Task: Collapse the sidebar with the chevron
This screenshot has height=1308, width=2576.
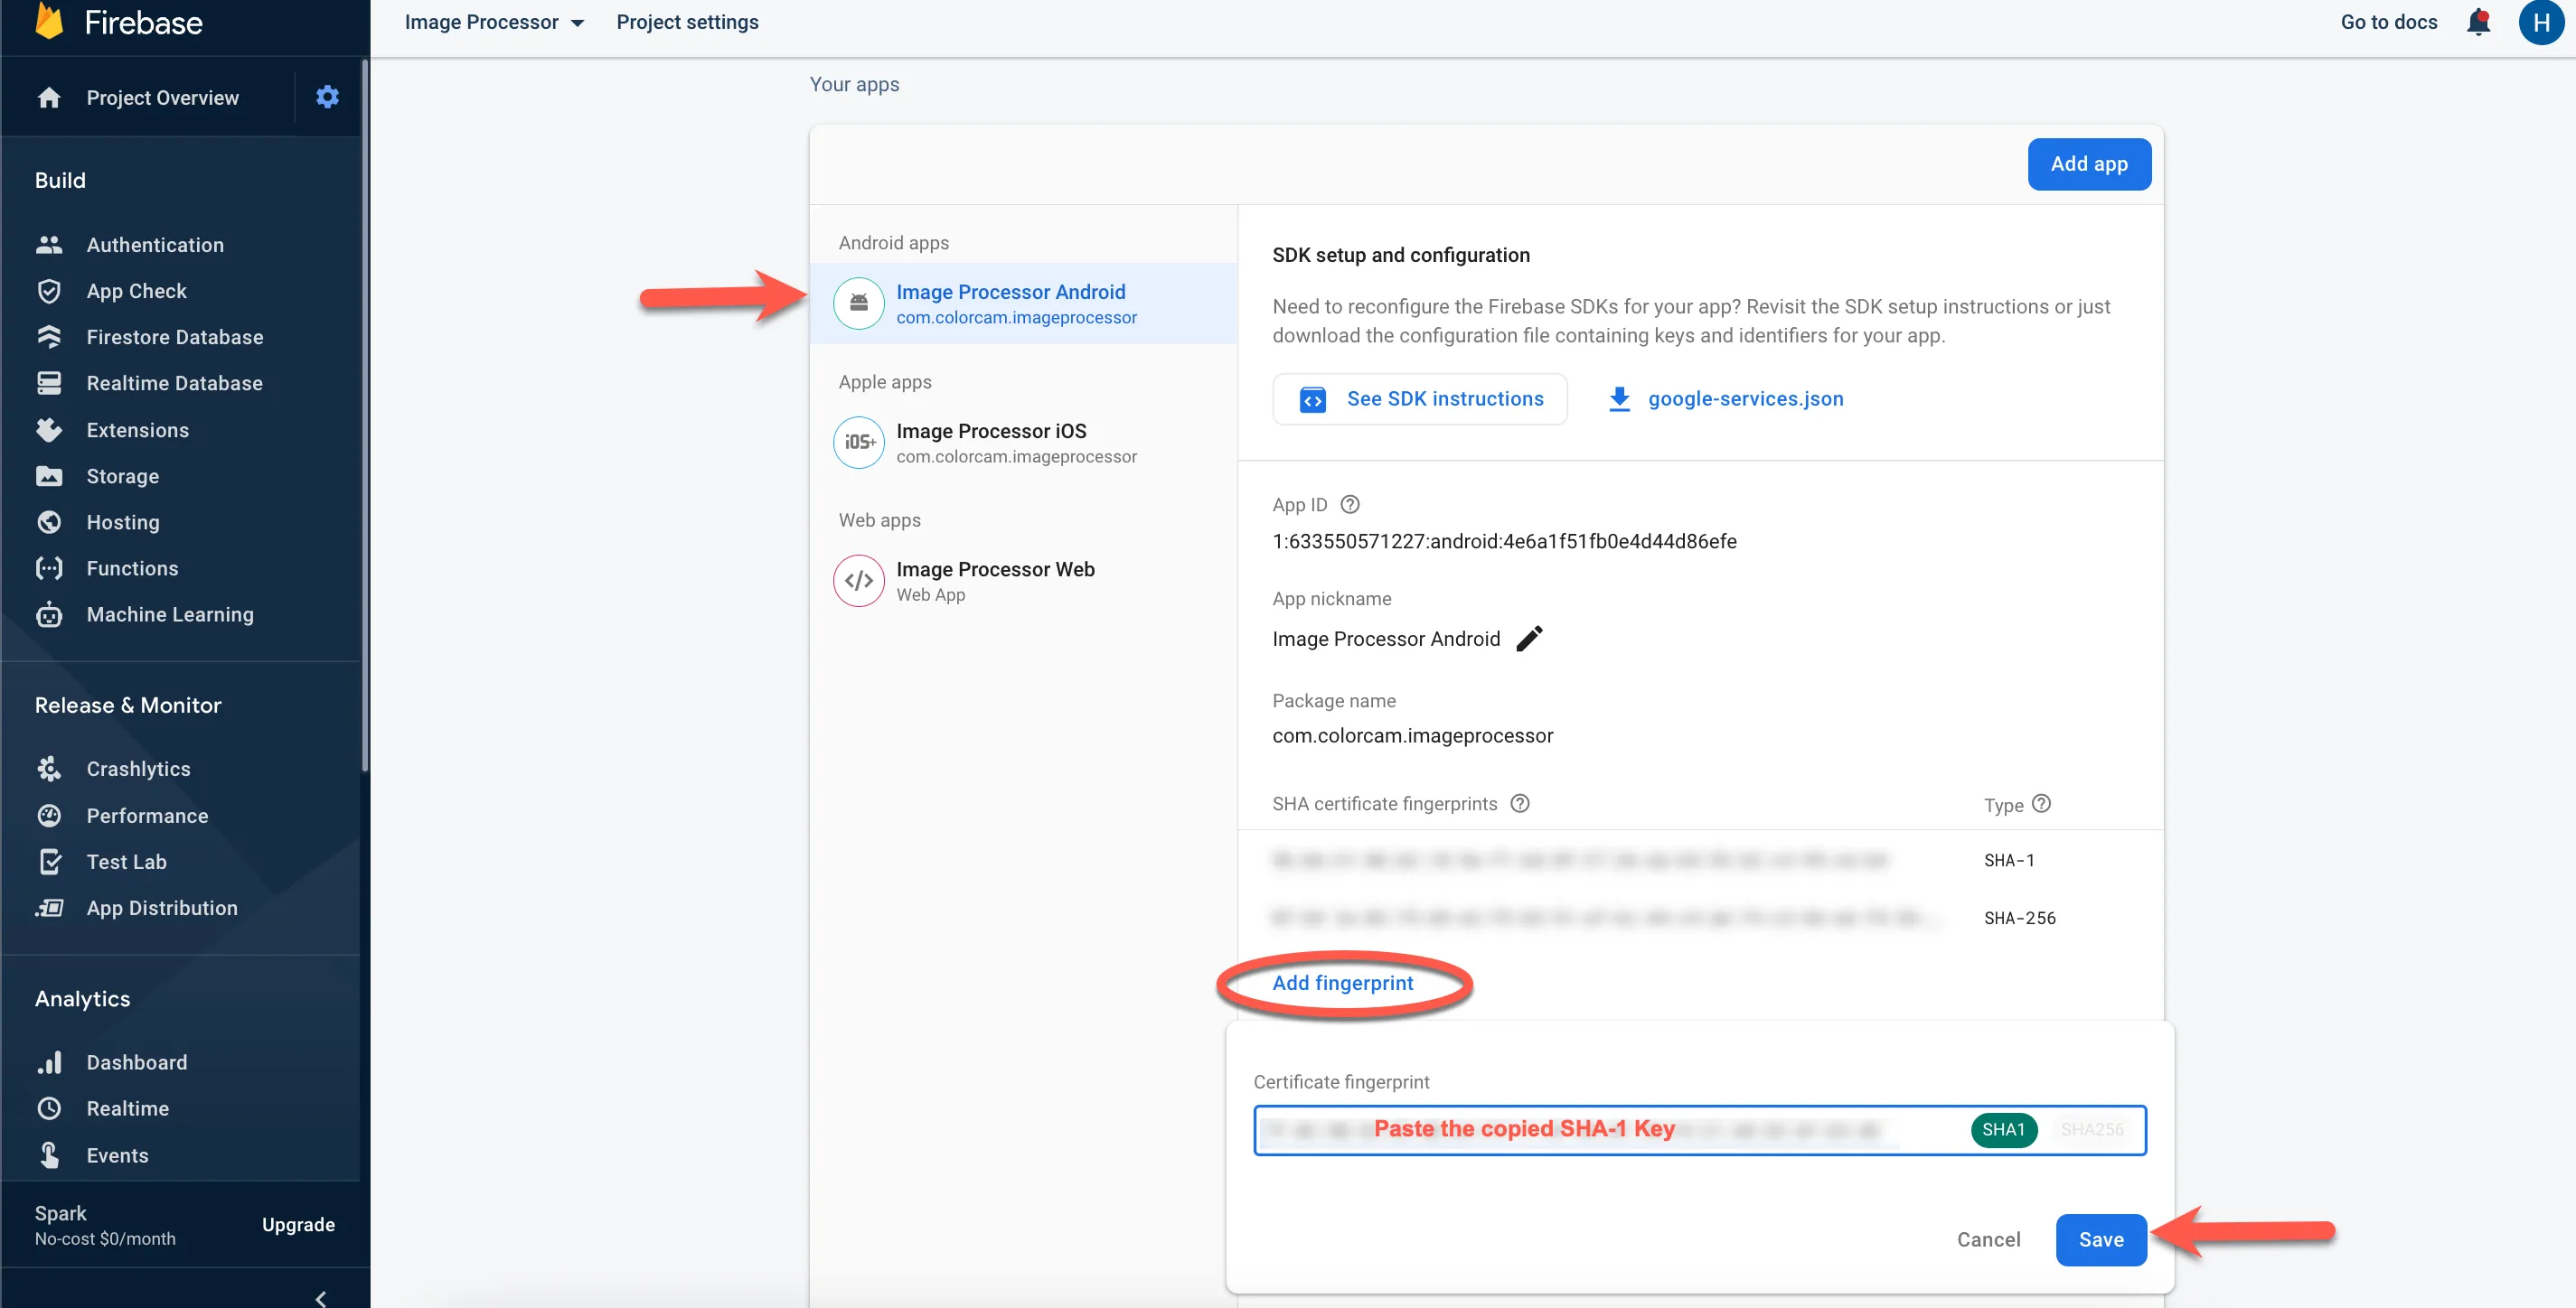Action: point(320,1297)
